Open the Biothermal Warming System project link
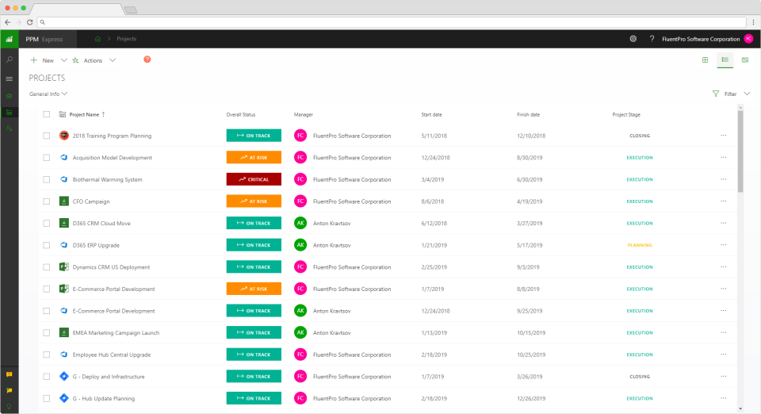 107,179
